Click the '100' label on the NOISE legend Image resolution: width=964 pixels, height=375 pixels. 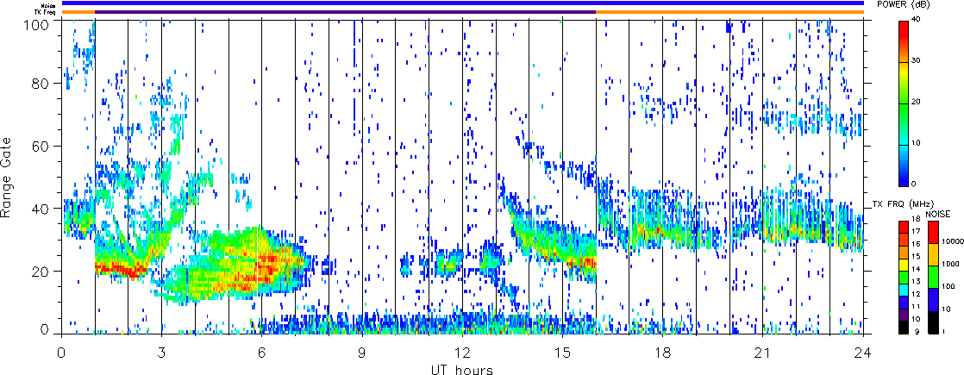tap(948, 286)
